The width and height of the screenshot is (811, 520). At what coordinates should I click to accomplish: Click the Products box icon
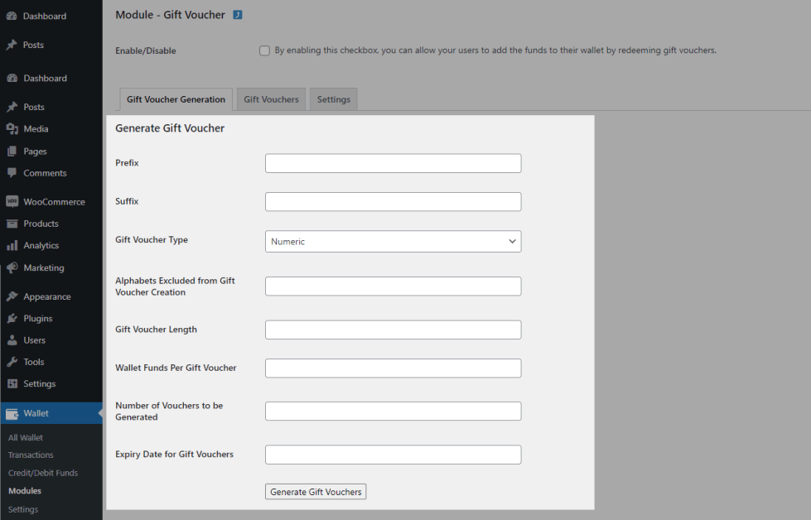pyautogui.click(x=12, y=224)
